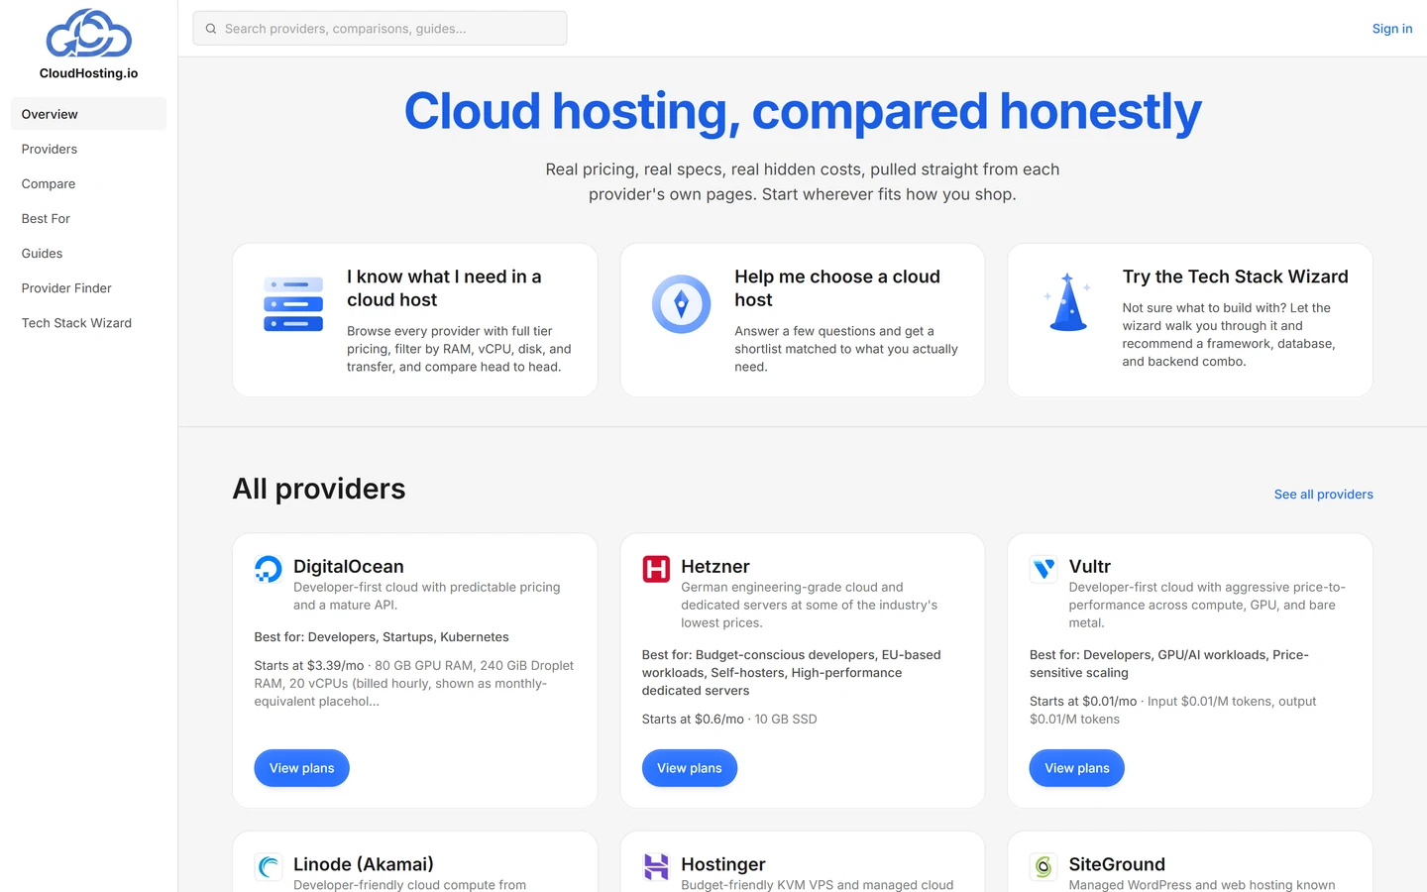View plans for Vultr
Viewport: 1427px width, 892px height.
coord(1077,768)
